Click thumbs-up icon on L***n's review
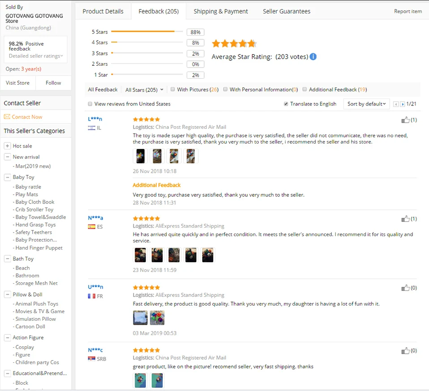Screen dimensions: 429x391 (405, 120)
